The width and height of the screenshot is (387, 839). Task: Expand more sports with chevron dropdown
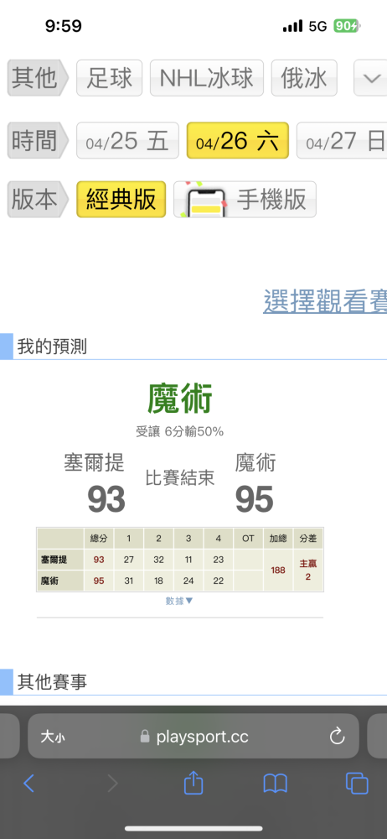(x=371, y=78)
